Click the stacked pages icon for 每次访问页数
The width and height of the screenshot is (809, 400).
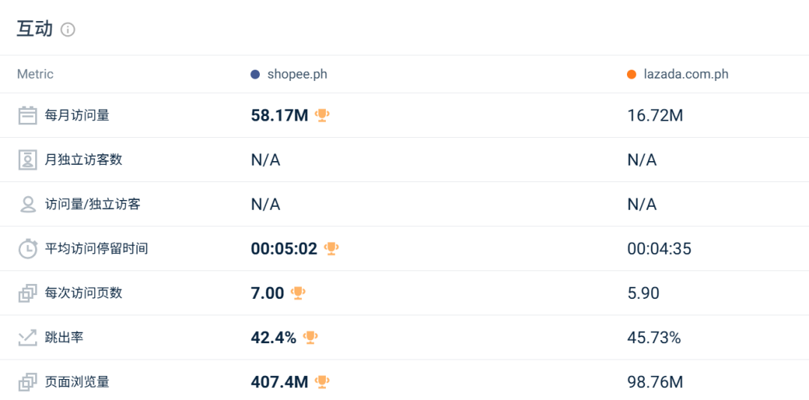(28, 293)
